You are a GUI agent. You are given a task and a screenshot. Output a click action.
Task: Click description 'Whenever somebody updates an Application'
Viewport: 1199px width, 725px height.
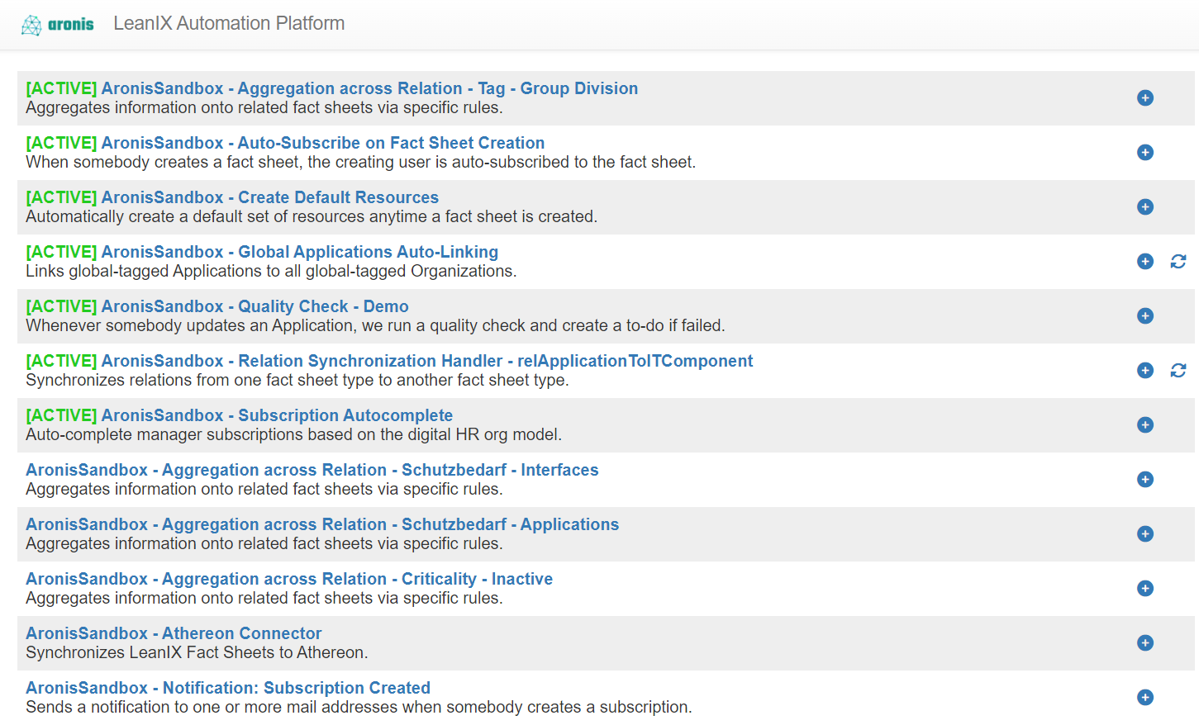coord(375,326)
